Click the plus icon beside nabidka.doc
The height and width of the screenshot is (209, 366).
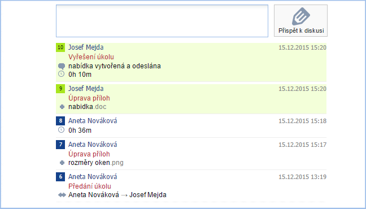(62, 107)
